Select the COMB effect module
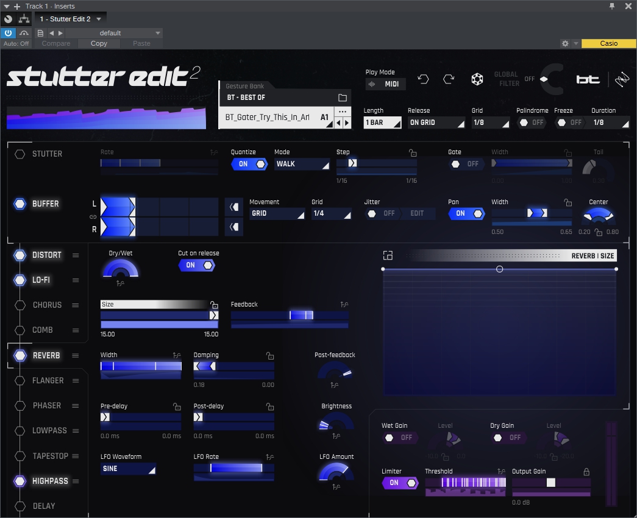The height and width of the screenshot is (518, 637). pyautogui.click(x=42, y=330)
